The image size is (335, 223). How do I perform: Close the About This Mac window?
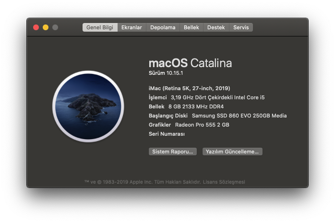pos(36,28)
